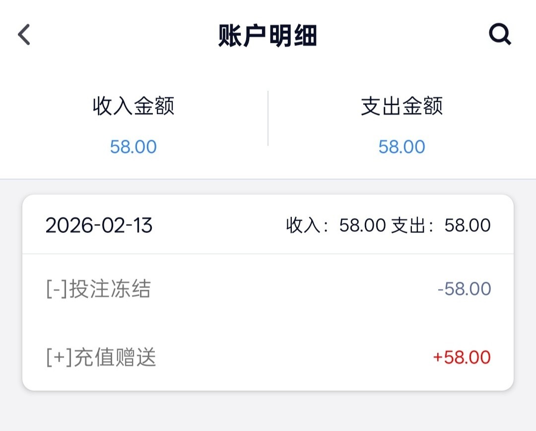The height and width of the screenshot is (431, 536).
Task: Tap the [+] marker before 充值赠送
Action: (59, 358)
